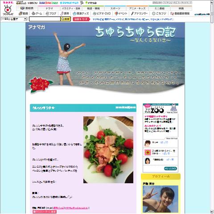
Task: Click the page scrollbar up arrow
Action: point(212,2)
